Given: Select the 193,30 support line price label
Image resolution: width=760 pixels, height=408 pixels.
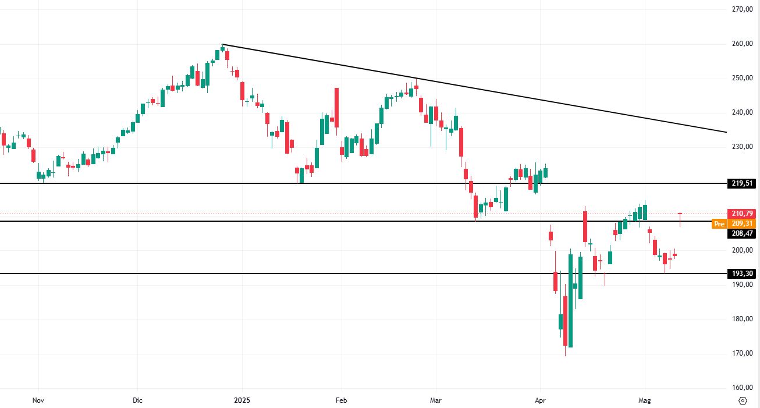Looking at the screenshot, I should (743, 274).
